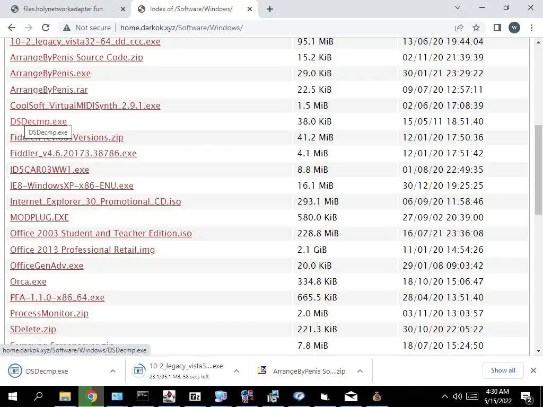543x407 pixels.
Task: Launch 7-Zip from the taskbar
Action: click(x=195, y=396)
